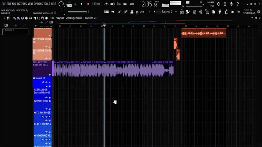
Task: Click the song time display 2:35
Action: click(150, 4)
